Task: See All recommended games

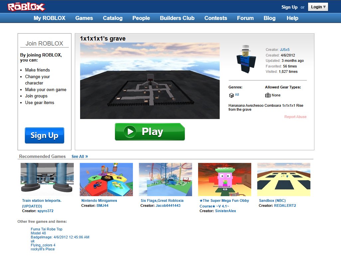Action: (79, 157)
